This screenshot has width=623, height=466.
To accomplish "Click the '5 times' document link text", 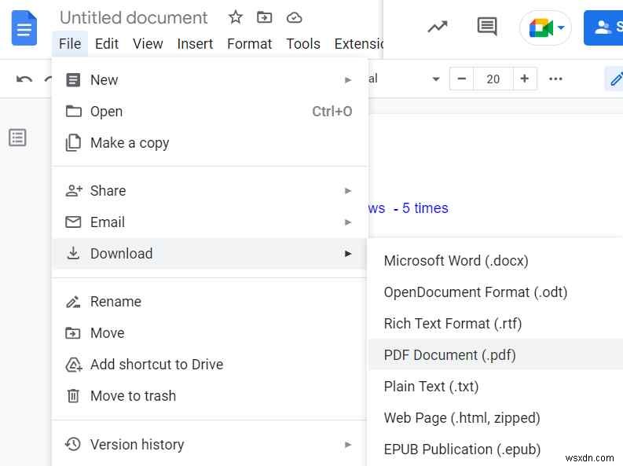I will coord(425,207).
